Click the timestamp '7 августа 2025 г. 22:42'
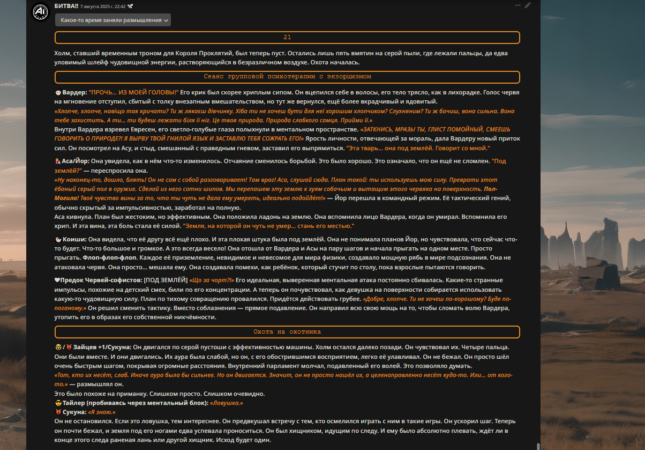645x450 pixels. pyautogui.click(x=103, y=6)
